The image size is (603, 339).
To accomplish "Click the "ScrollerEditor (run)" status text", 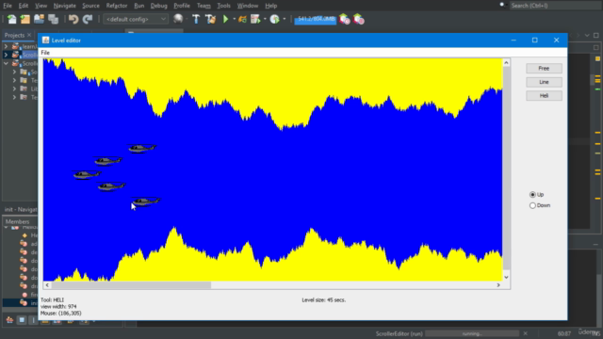I will click(399, 333).
